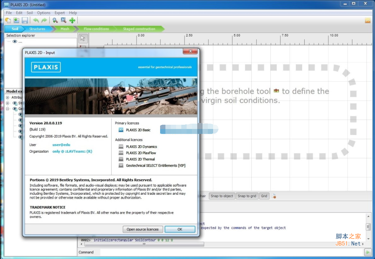Click the command log scroll-left arrow
The width and height of the screenshot is (375, 259).
pyautogui.click(x=82, y=244)
